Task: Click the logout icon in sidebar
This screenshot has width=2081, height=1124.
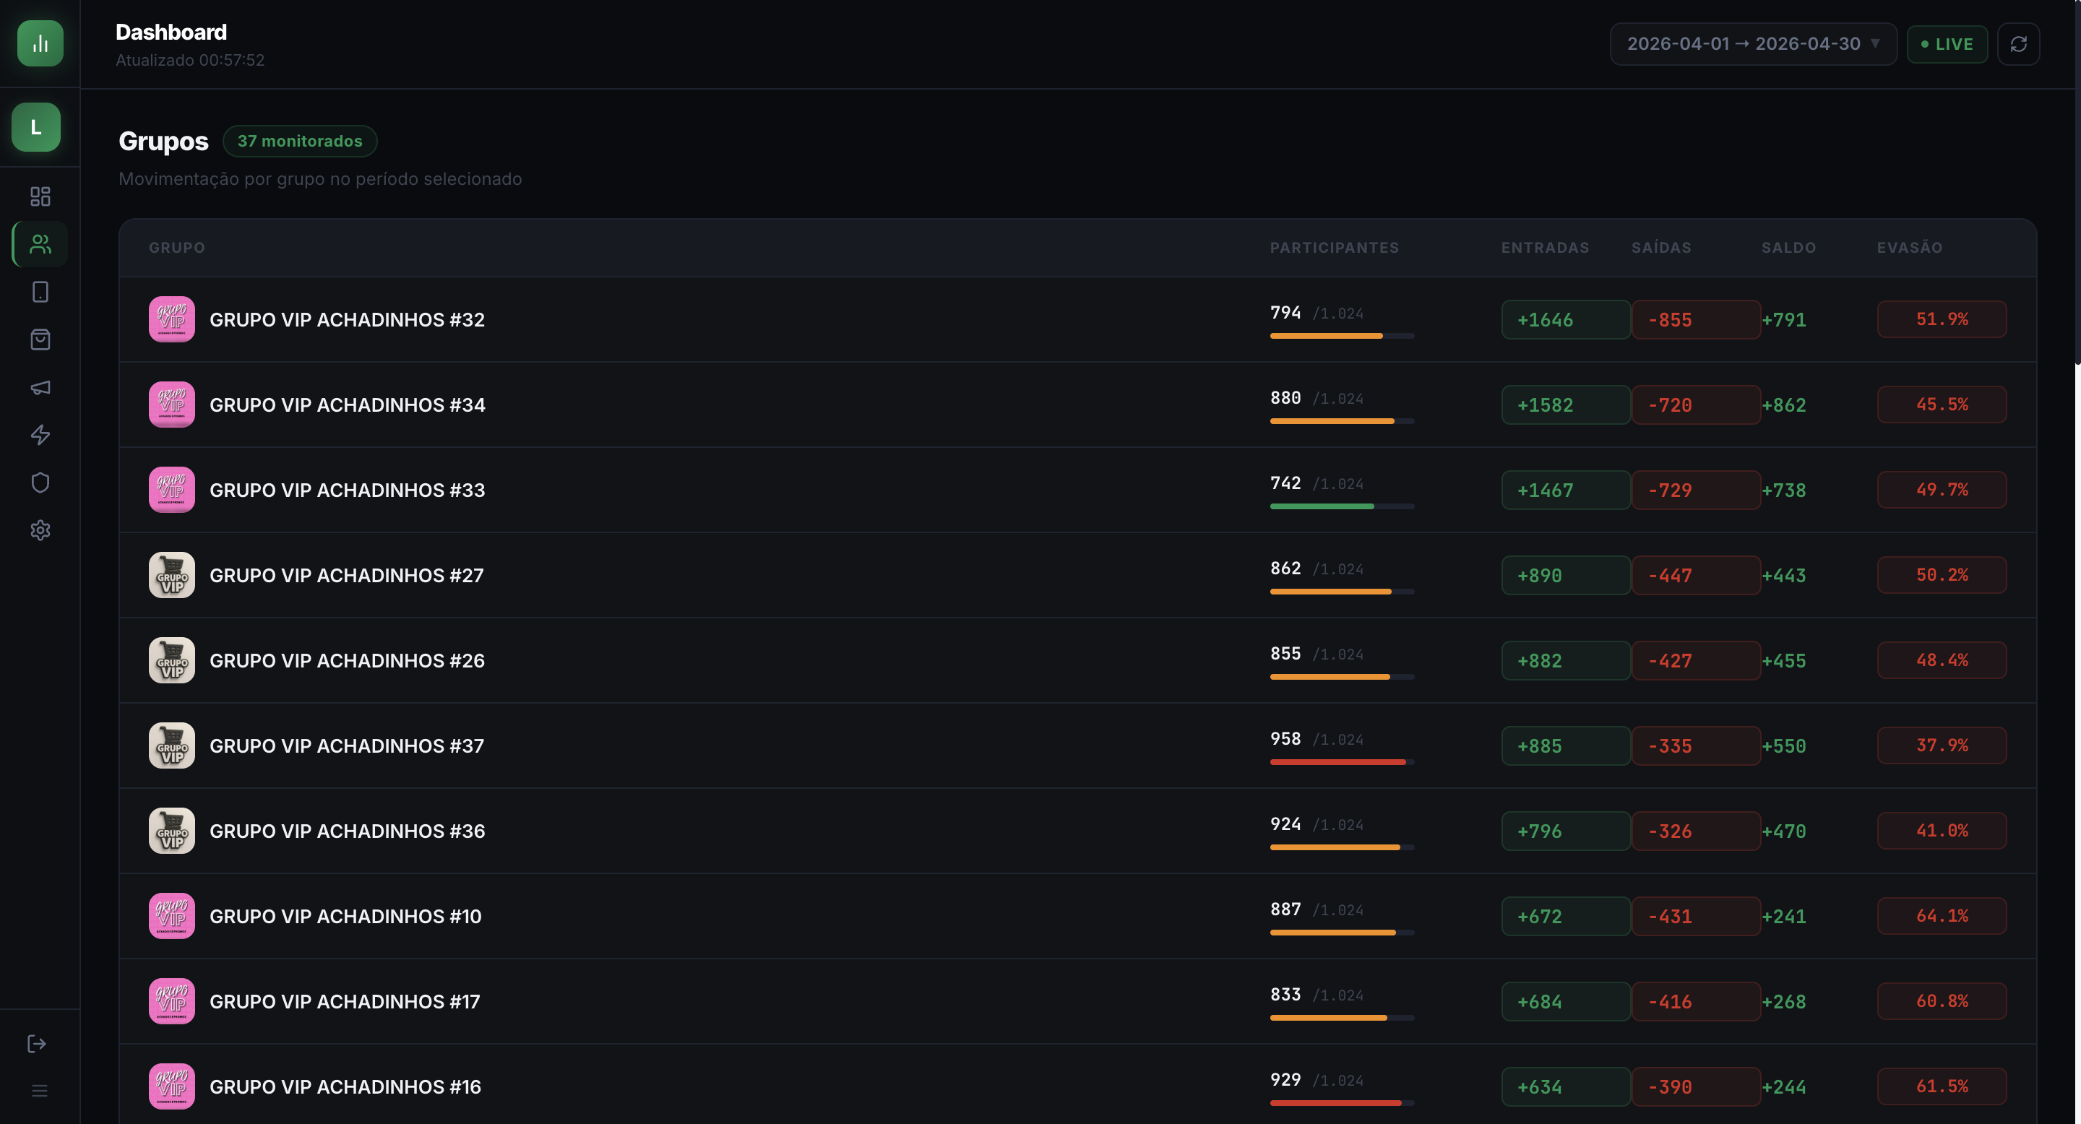Action: point(36,1043)
